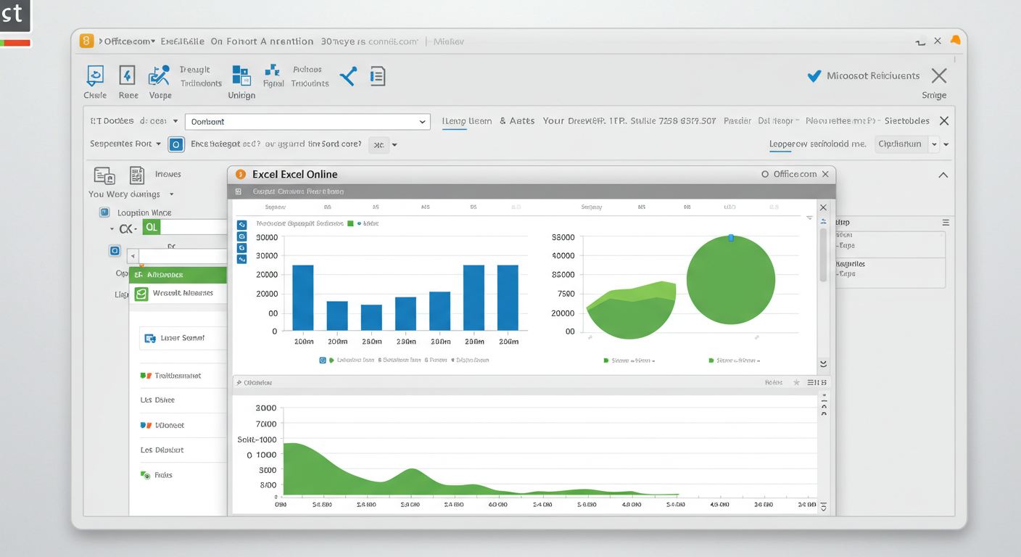
Task: Click the Tracught Tnidnolonts toolbar label
Action: pyautogui.click(x=202, y=76)
